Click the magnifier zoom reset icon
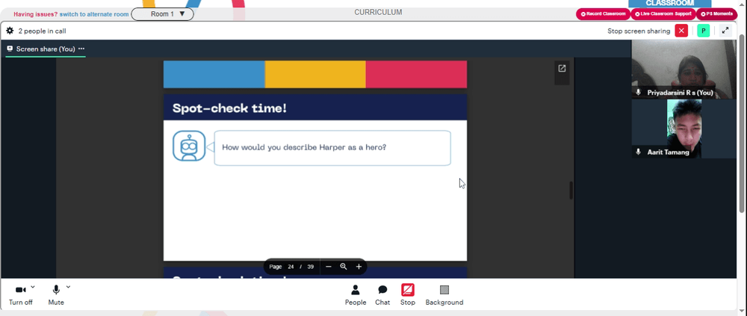747x316 pixels. (343, 267)
